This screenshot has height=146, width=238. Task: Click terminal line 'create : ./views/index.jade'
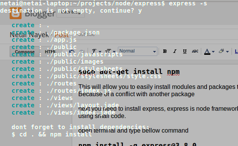click(63, 112)
